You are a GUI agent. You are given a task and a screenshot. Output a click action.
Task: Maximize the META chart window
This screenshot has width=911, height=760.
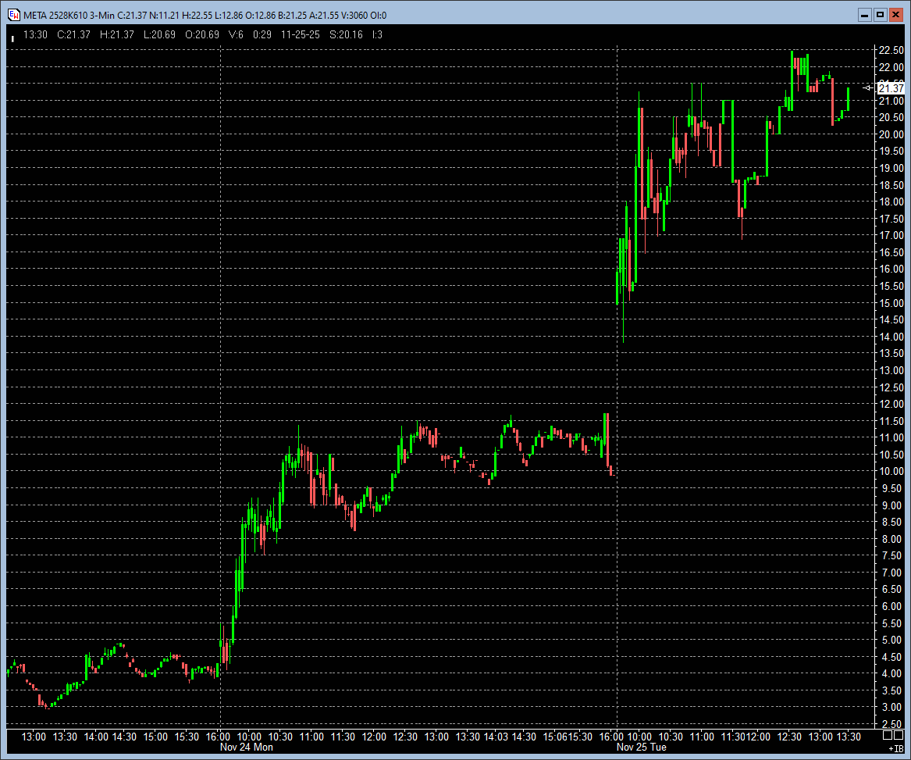coord(880,15)
